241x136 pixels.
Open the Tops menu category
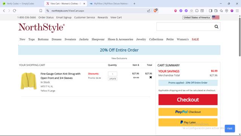pyautogui.click(x=31, y=39)
